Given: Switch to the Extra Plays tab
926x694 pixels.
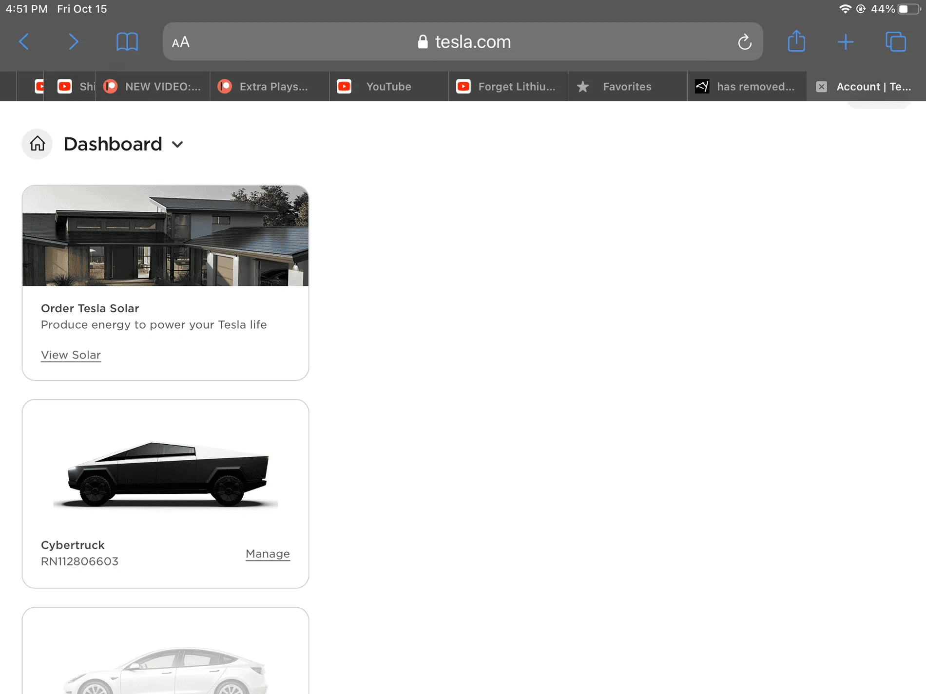Looking at the screenshot, I should 270,87.
